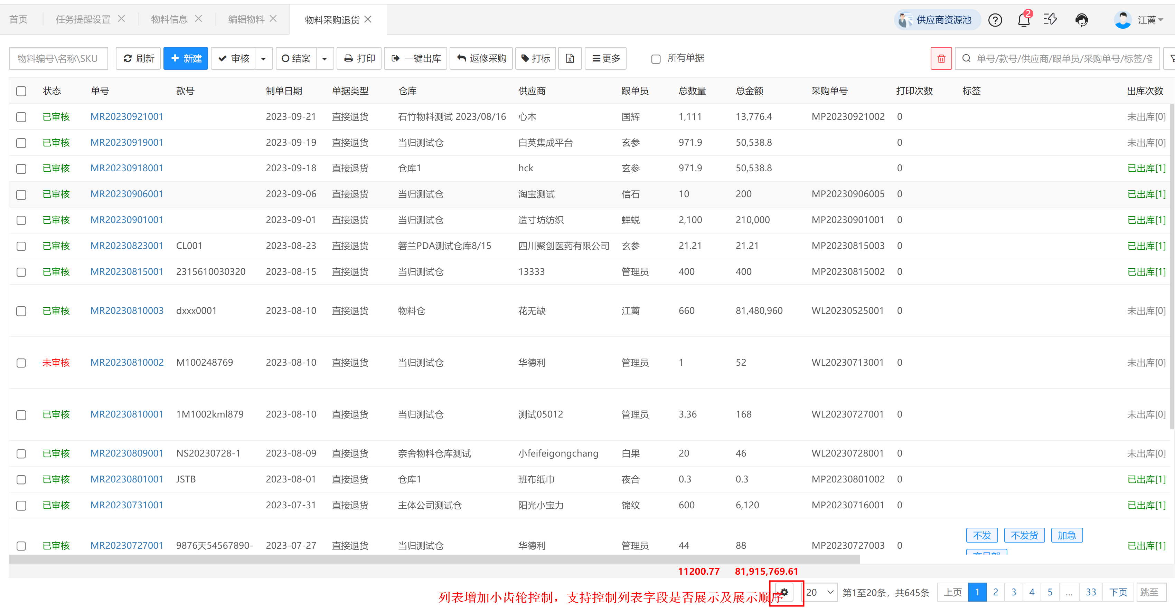Check the row for MR20230810002
Image resolution: width=1175 pixels, height=613 pixels.
(21, 363)
